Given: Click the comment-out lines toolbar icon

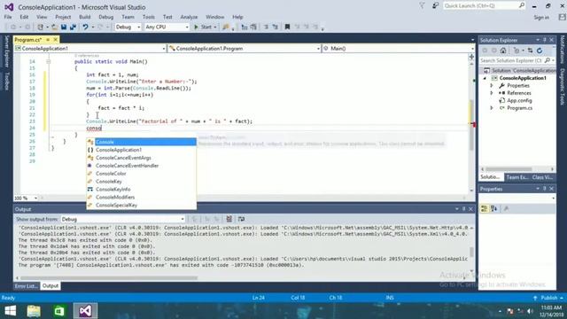Looking at the screenshot, I should coord(266,27).
